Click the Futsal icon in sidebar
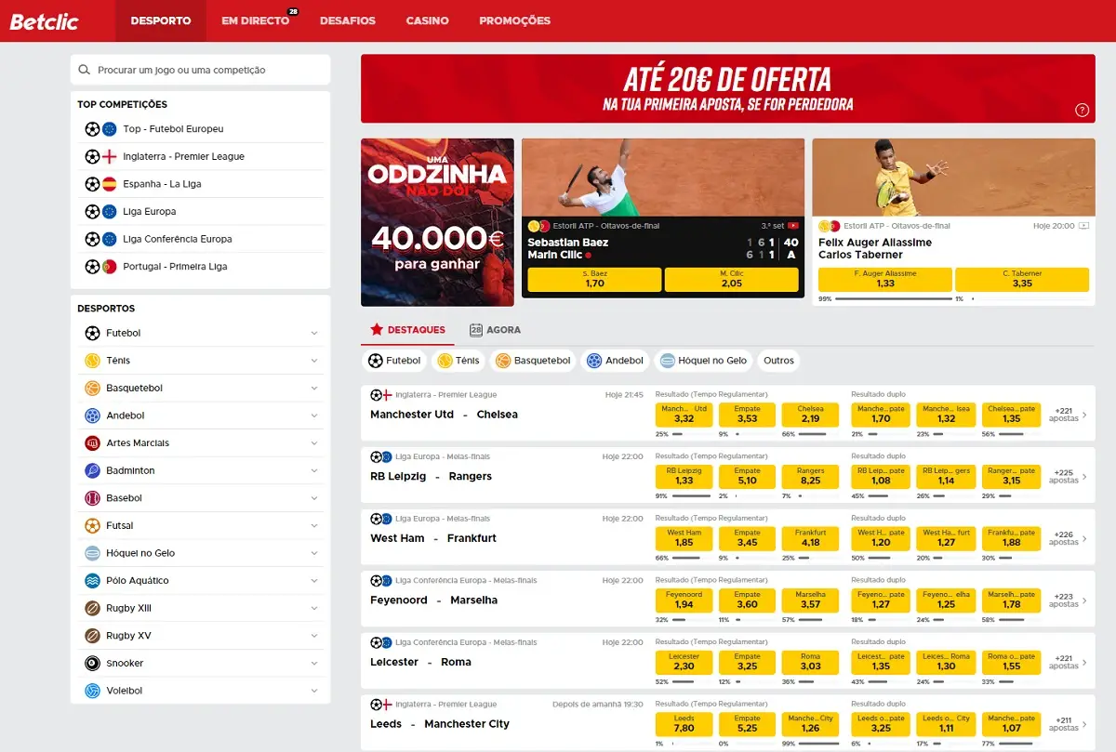The image size is (1116, 752). pos(92,525)
